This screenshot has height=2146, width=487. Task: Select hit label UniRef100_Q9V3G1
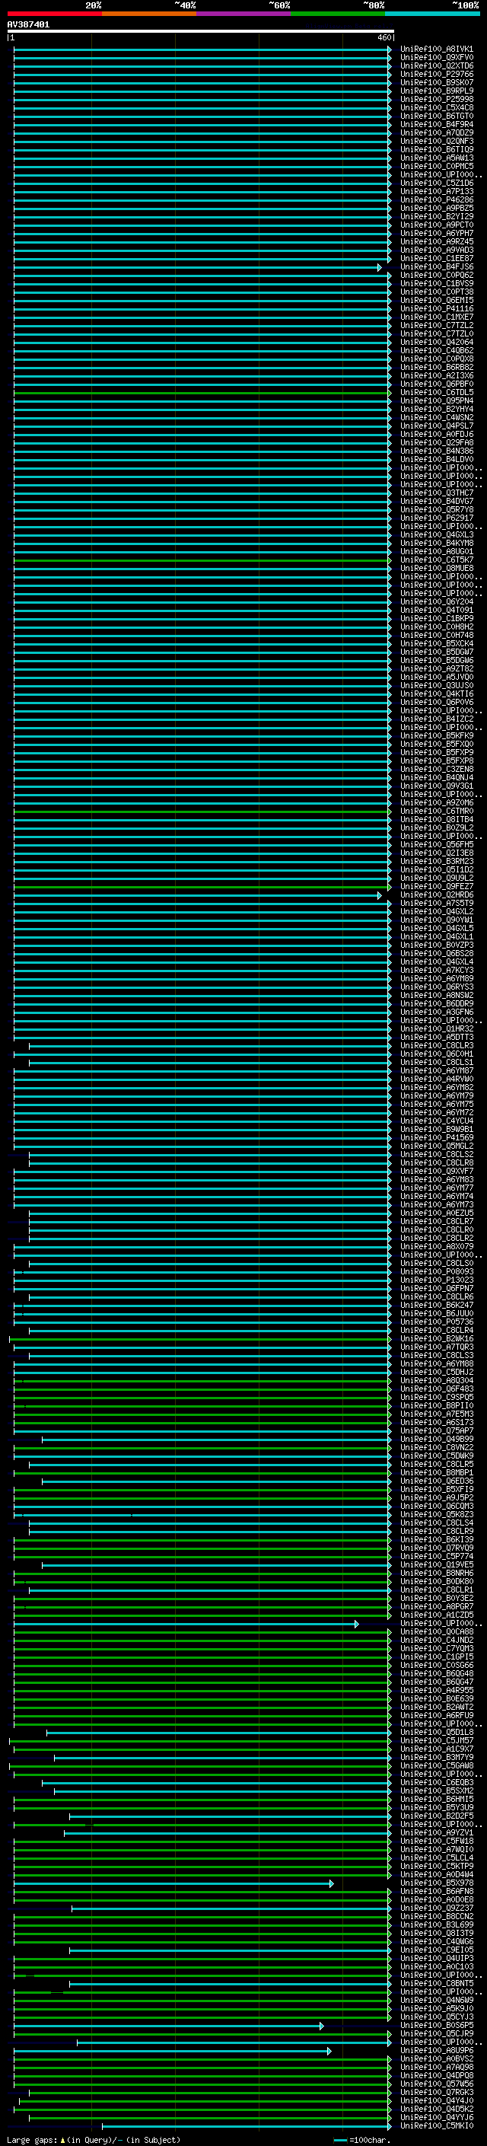pyautogui.click(x=436, y=786)
